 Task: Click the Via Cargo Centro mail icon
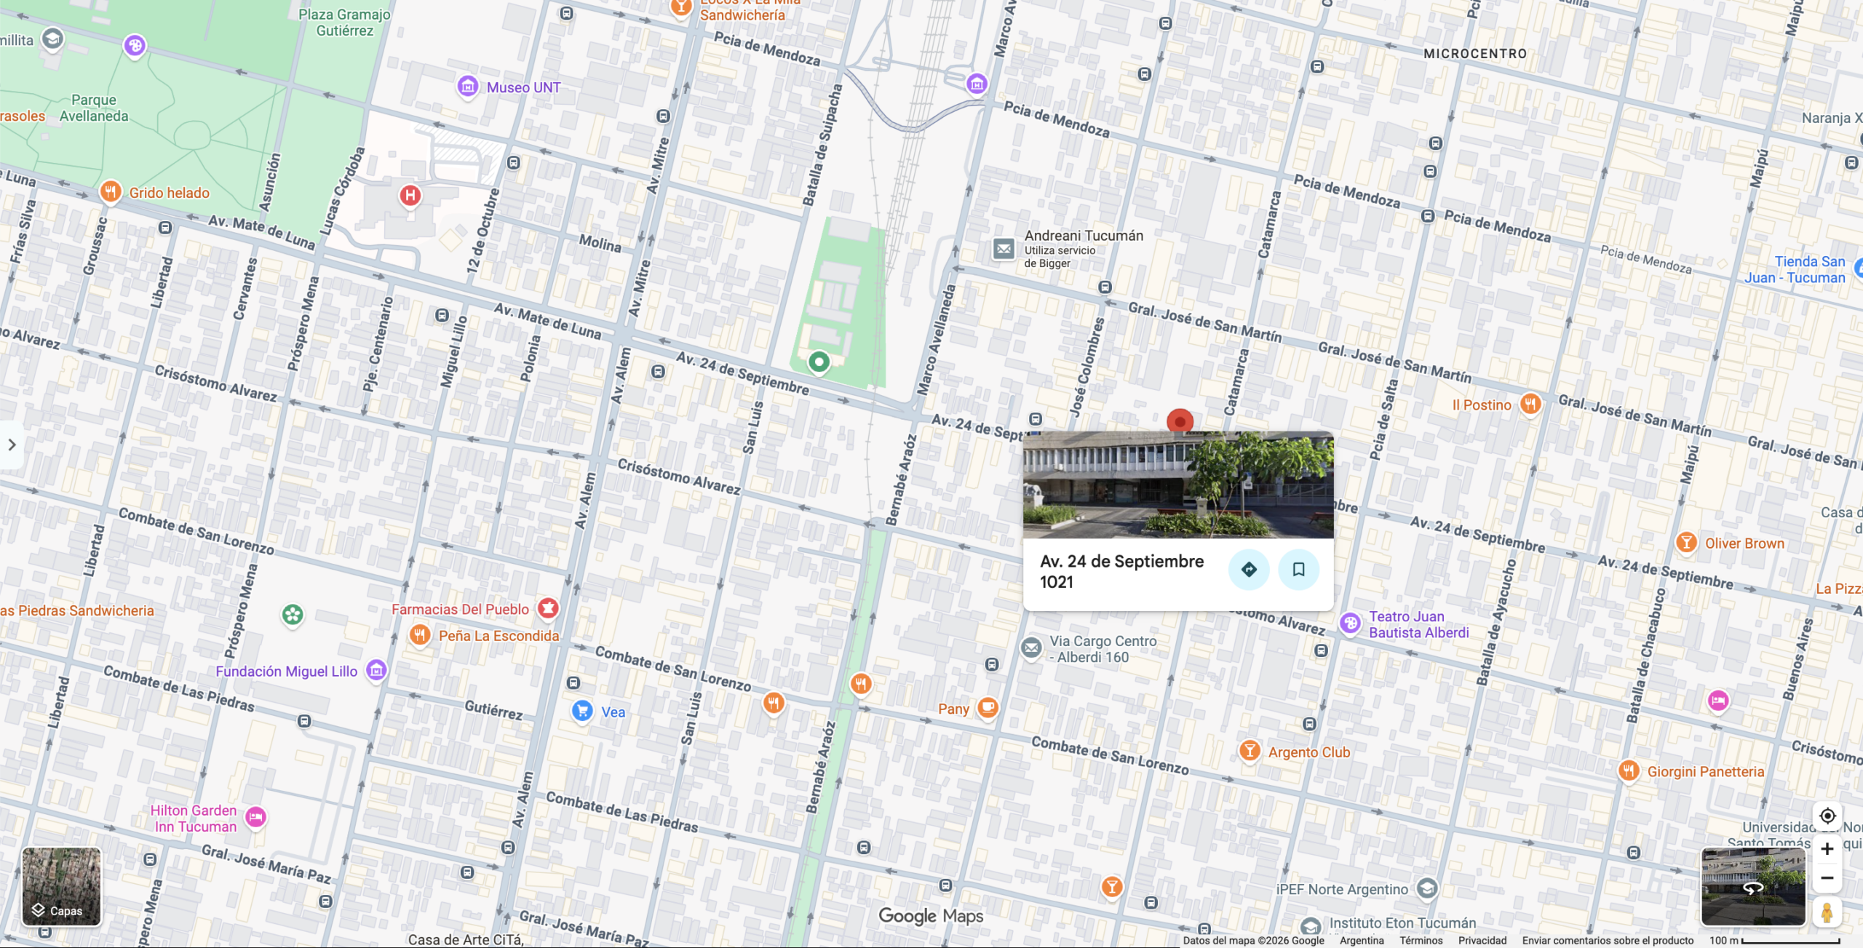point(1031,648)
